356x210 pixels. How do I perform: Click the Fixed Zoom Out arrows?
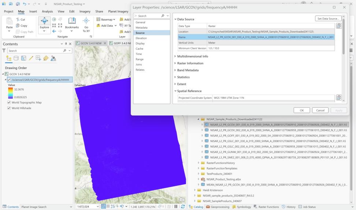[60, 25]
